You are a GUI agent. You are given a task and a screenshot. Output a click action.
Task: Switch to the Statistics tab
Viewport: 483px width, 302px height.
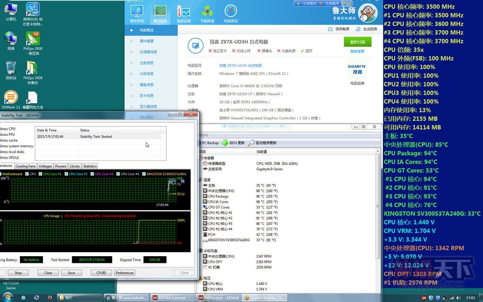[90, 166]
